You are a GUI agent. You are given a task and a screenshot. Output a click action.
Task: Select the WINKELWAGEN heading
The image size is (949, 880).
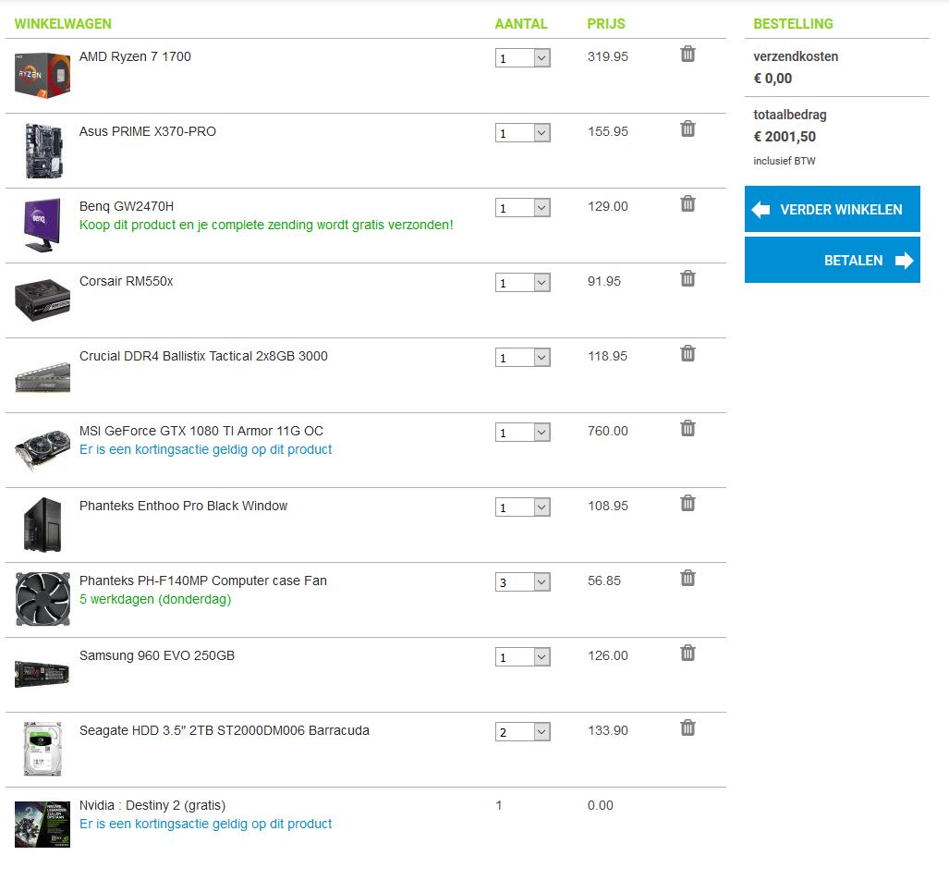click(x=63, y=24)
